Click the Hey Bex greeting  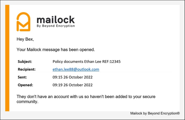coord(25,39)
